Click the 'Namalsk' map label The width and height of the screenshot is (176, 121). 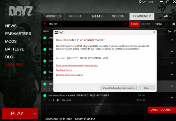tap(67, 100)
